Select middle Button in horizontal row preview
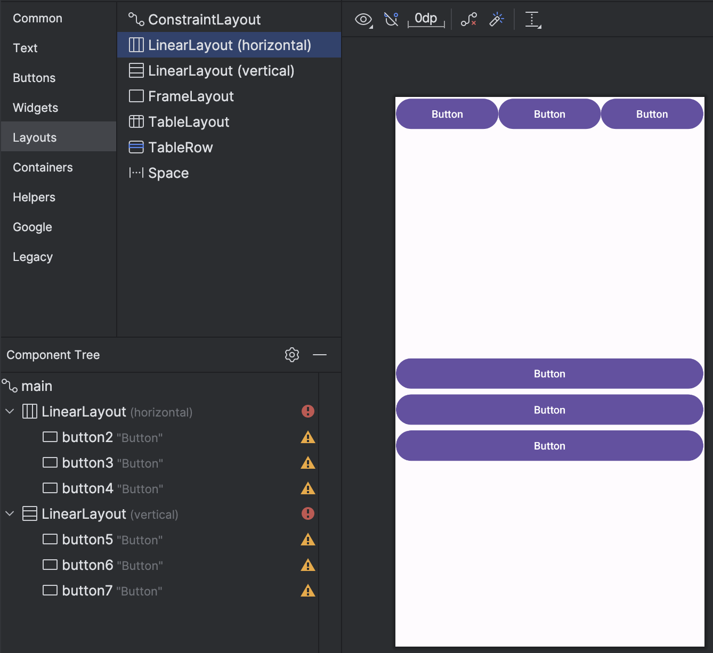This screenshot has width=713, height=653. tap(549, 114)
